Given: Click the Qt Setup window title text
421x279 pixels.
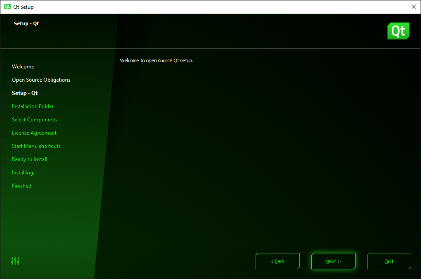Looking at the screenshot, I should coord(23,7).
